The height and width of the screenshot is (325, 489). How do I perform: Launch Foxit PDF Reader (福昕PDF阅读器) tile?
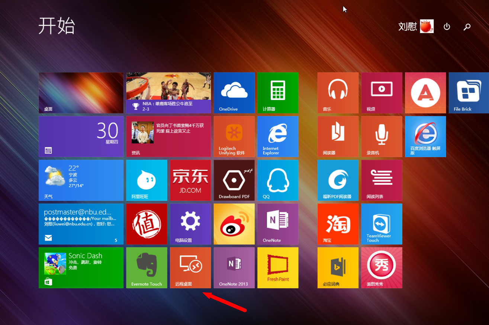(x=338, y=180)
